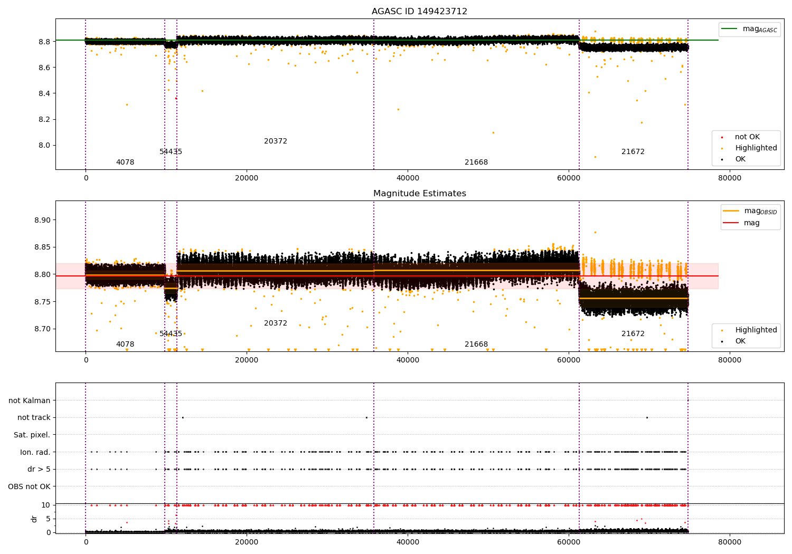Click OBSID label '54435' in Magnitude Estimates plot
792x554 pixels.
tap(171, 334)
